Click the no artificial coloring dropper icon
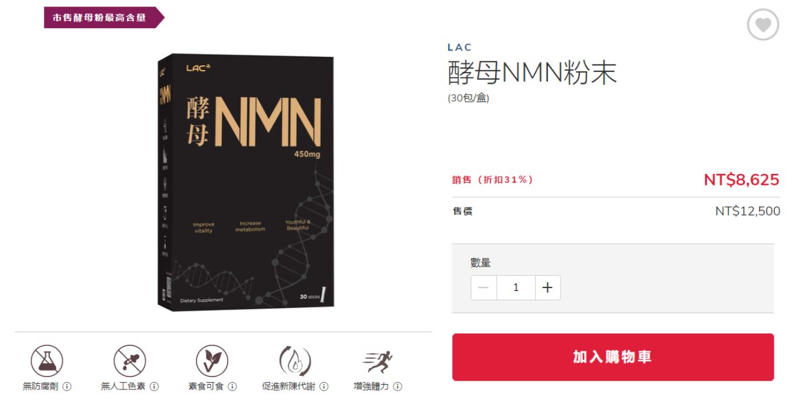 point(129,361)
